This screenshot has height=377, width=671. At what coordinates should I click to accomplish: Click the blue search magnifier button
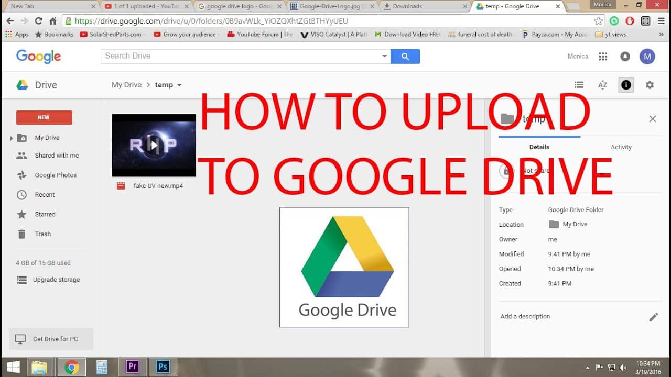click(x=405, y=56)
